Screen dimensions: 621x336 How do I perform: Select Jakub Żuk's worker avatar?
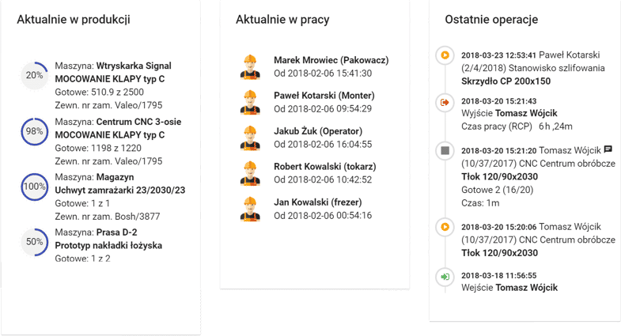250,138
